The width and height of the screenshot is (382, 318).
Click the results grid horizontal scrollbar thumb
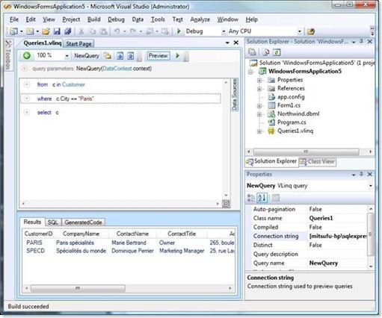(x=78, y=288)
